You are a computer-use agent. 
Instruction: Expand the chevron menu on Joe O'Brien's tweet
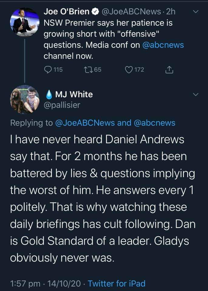(x=196, y=12)
